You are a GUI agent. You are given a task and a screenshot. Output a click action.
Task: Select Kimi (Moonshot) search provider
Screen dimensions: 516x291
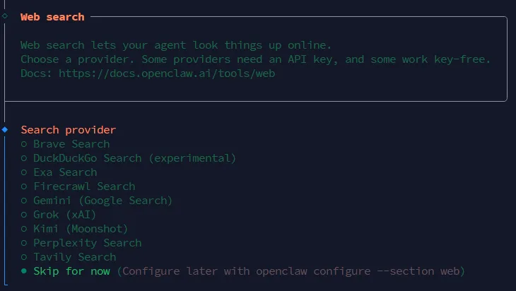point(80,229)
